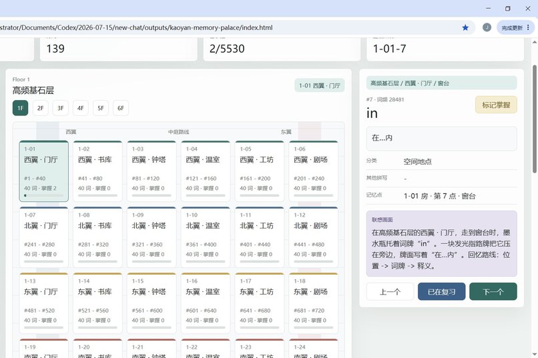Select room card 1-11 北翼·工坊
This screenshot has width=538, height=358.
260,237
